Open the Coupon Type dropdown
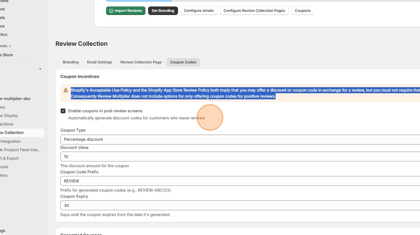 pos(240,139)
